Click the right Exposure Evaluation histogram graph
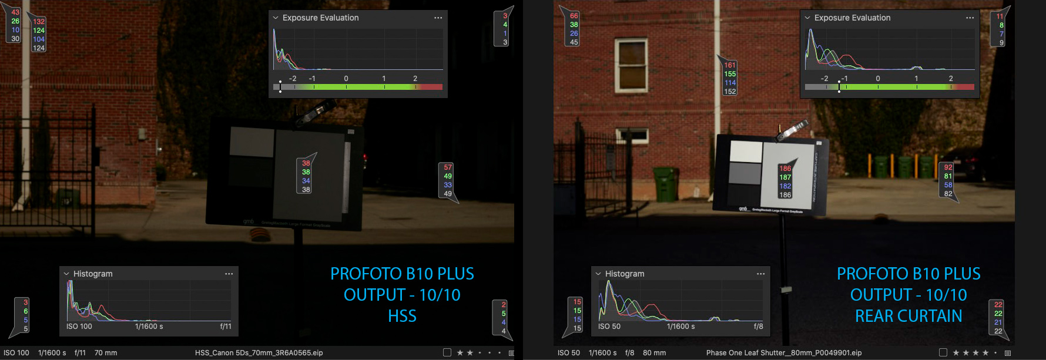The width and height of the screenshot is (1046, 360). [x=890, y=49]
